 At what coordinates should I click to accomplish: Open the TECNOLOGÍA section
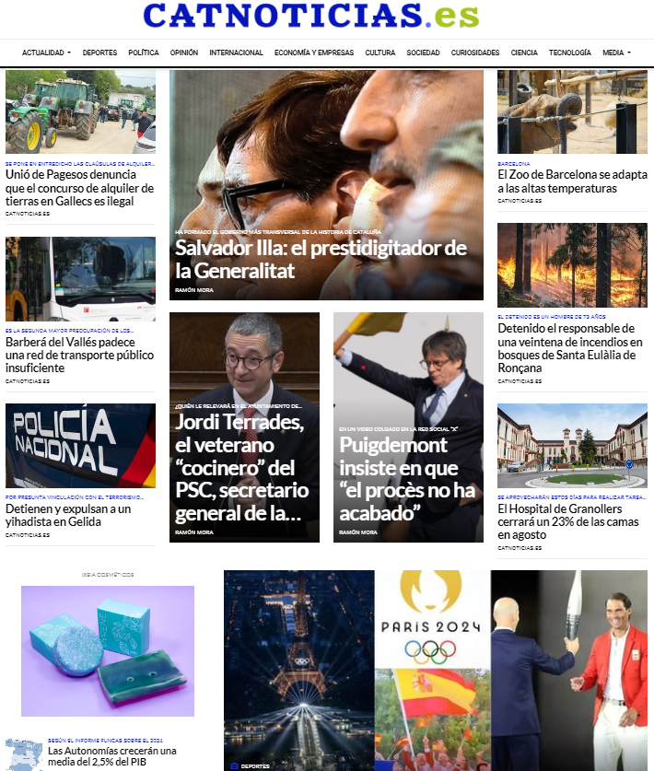570,53
